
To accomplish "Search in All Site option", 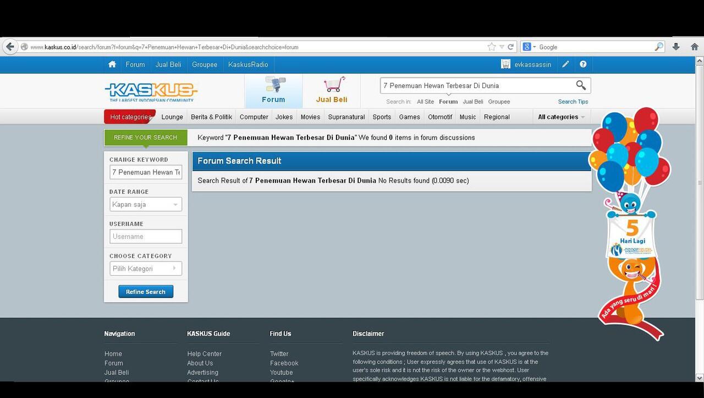I will tap(425, 102).
